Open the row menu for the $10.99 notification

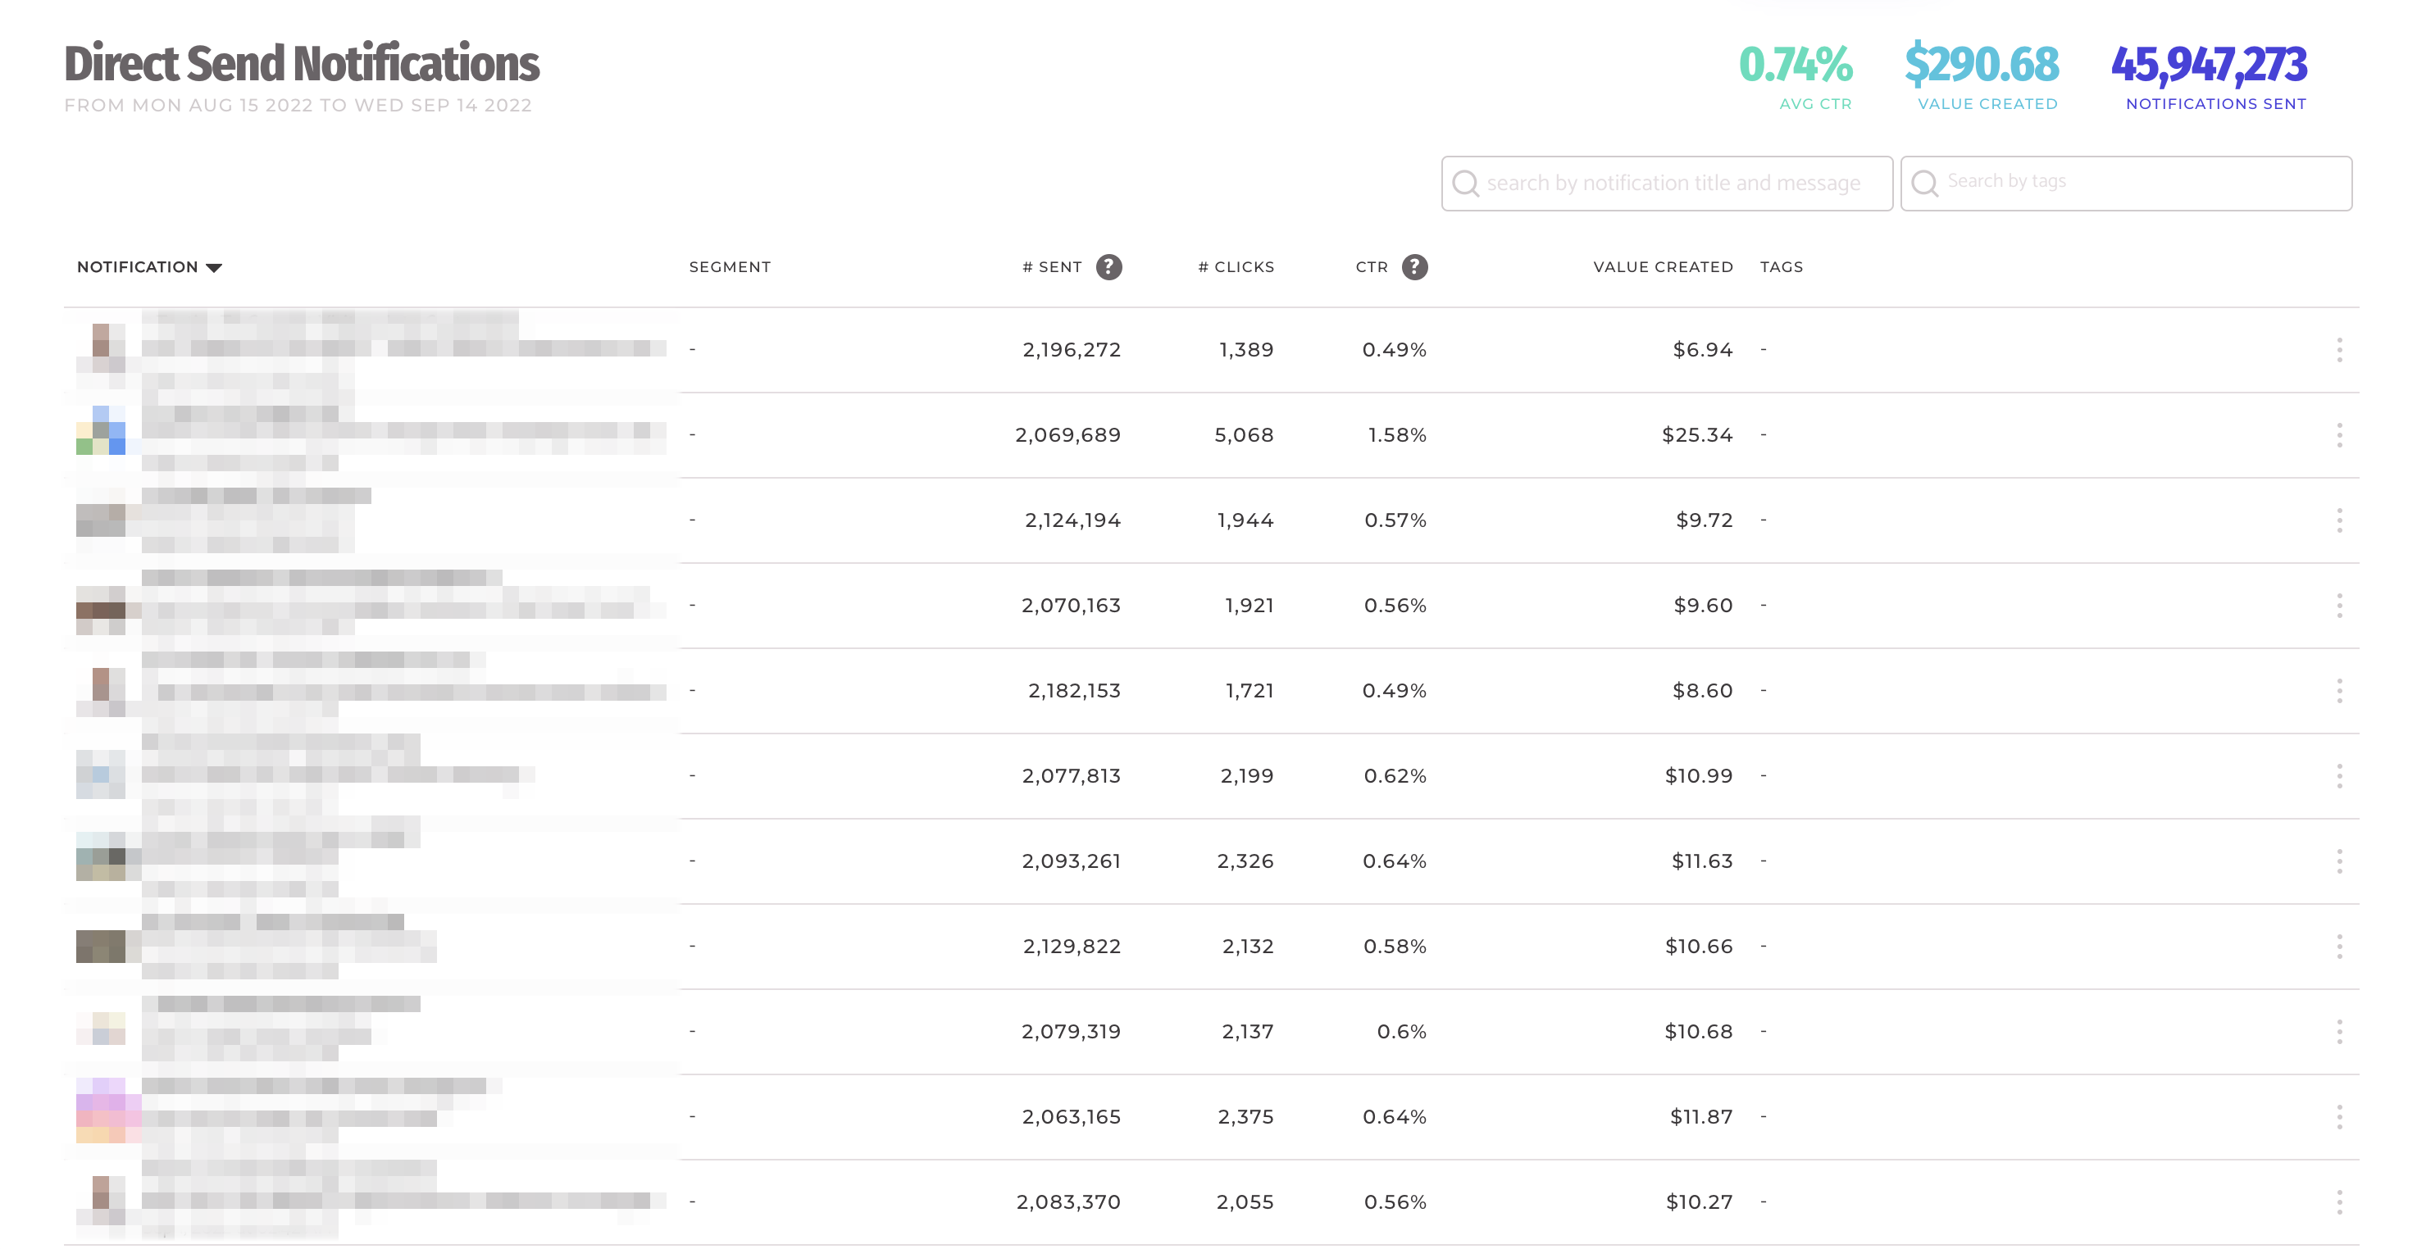click(2338, 776)
